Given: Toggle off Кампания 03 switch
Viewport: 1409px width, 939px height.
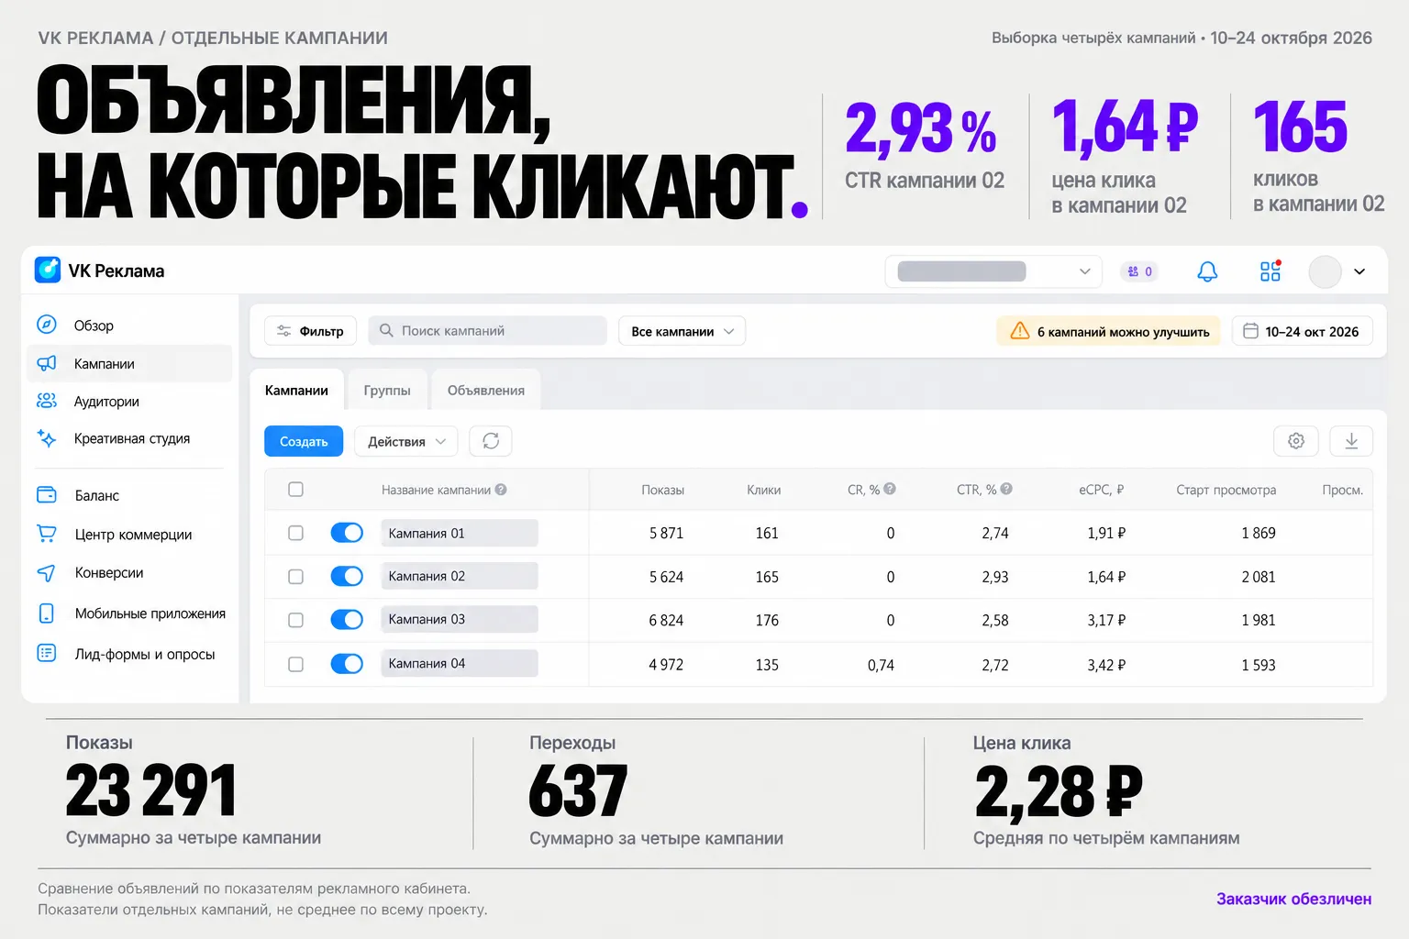Looking at the screenshot, I should coord(347,620).
